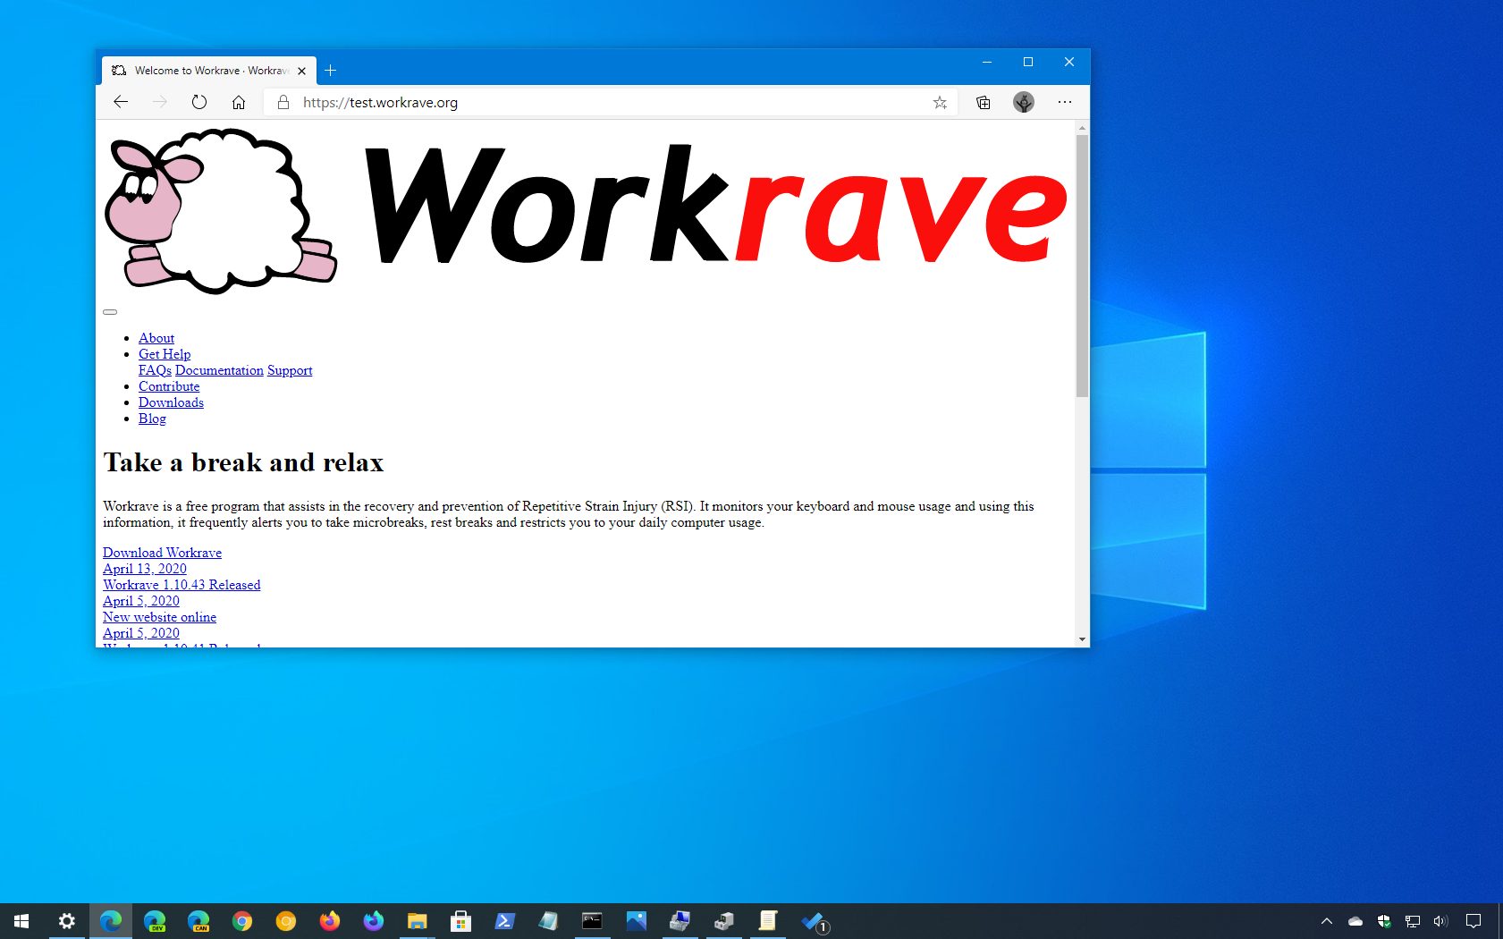Select the Welcome to Workrave tab

coord(206,70)
